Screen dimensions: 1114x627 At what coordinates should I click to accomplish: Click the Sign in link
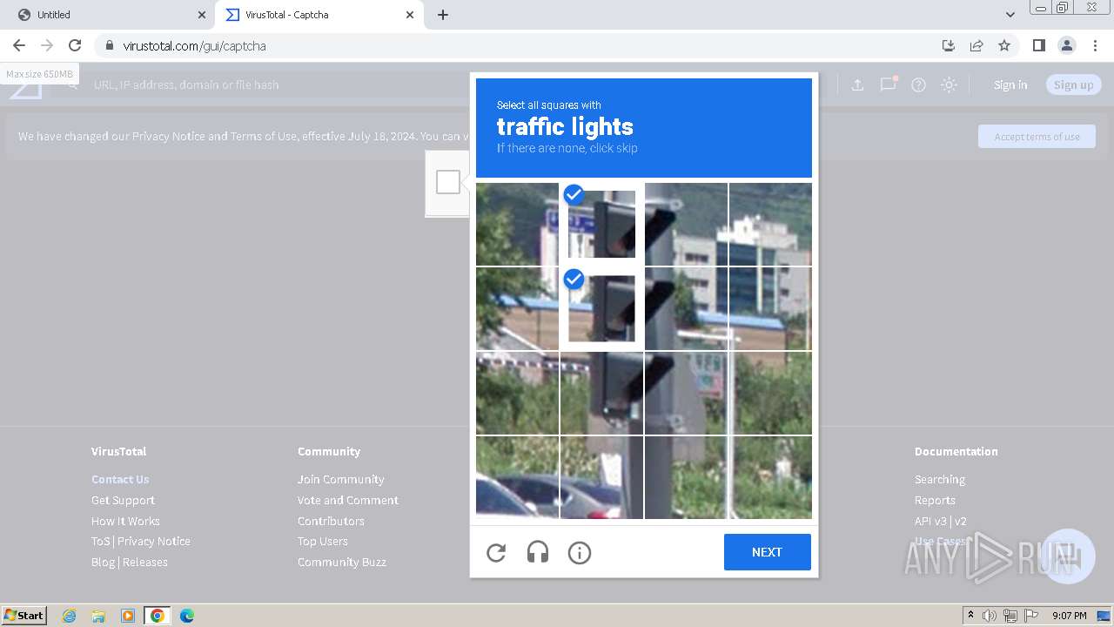pos(1010,84)
